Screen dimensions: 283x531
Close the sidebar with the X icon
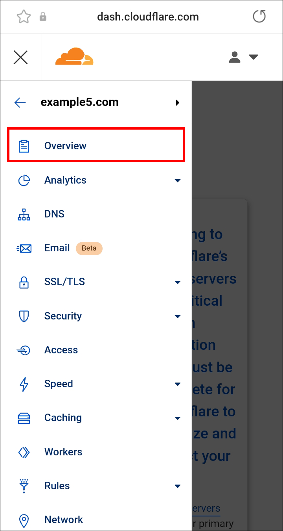(x=20, y=58)
